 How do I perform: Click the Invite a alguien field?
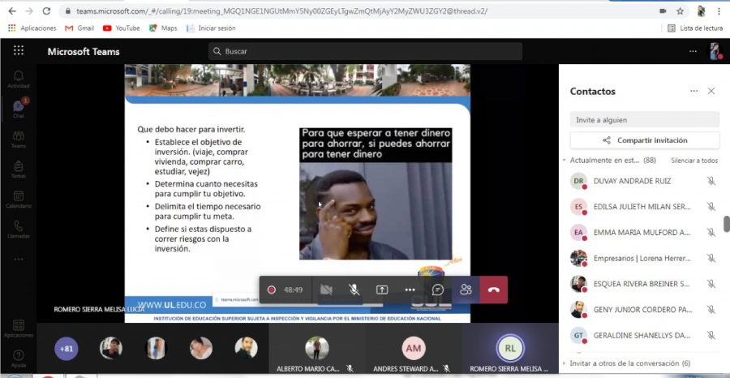point(645,119)
